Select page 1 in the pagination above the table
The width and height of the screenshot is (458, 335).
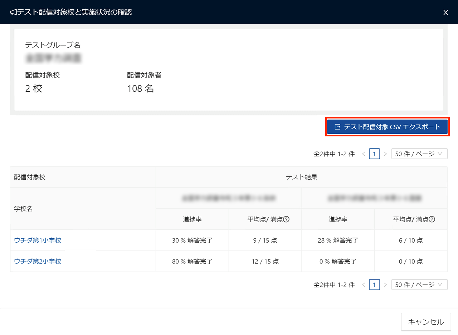[374, 154]
